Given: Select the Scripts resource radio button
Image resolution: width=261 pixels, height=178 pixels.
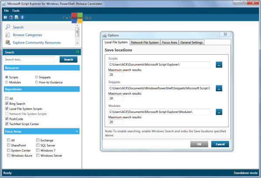Looking at the screenshot, I should [x=7, y=77].
